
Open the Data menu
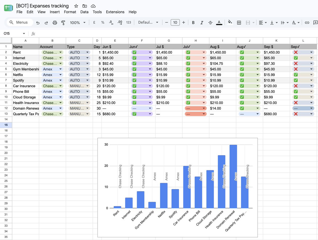click(x=84, y=12)
